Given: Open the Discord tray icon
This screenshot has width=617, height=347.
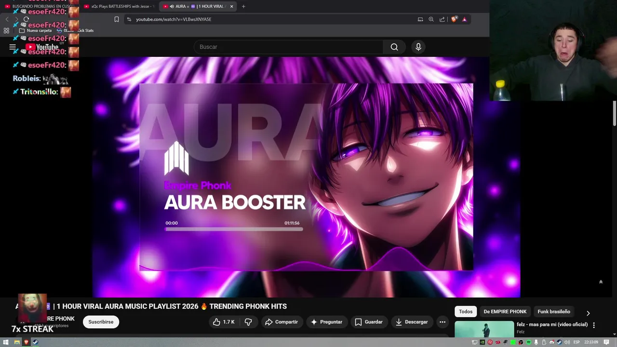Looking at the screenshot, I should click(551, 342).
